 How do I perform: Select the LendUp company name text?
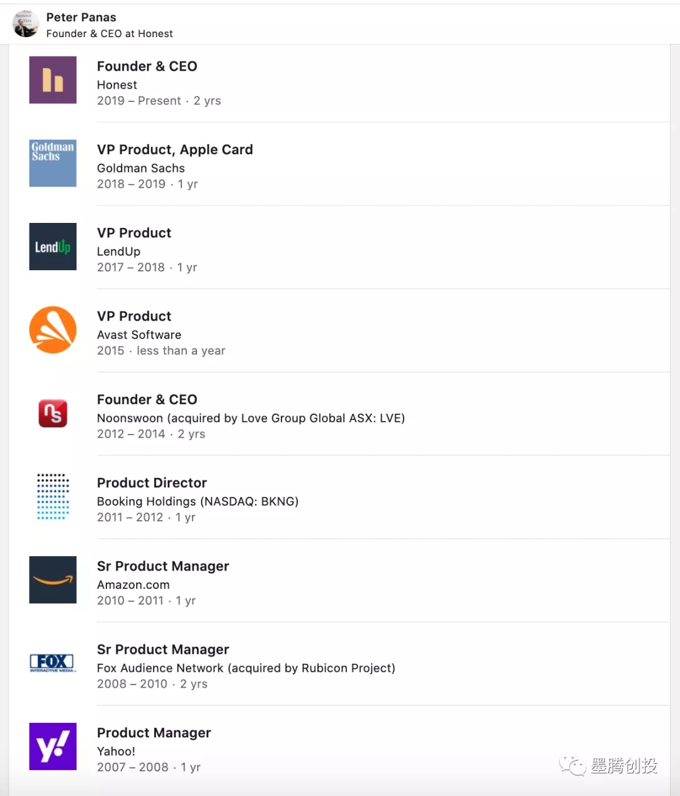click(118, 251)
